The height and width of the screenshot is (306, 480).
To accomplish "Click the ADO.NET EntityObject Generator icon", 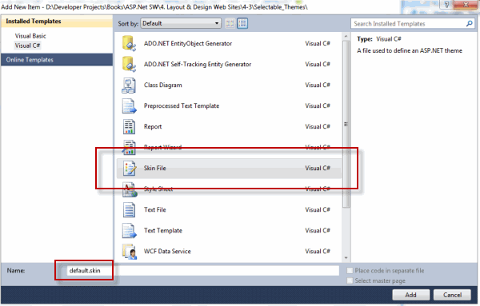I will click(x=129, y=43).
